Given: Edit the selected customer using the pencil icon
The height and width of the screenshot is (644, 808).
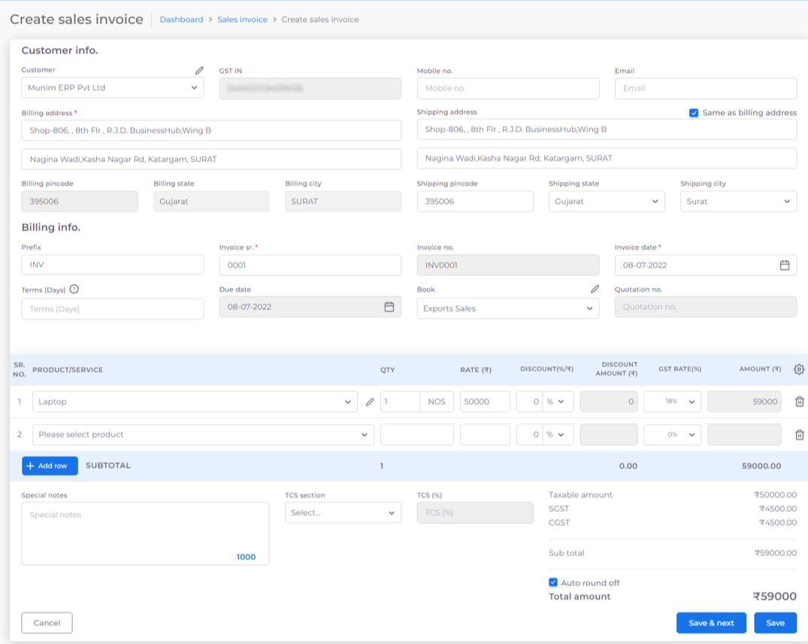Looking at the screenshot, I should point(199,70).
